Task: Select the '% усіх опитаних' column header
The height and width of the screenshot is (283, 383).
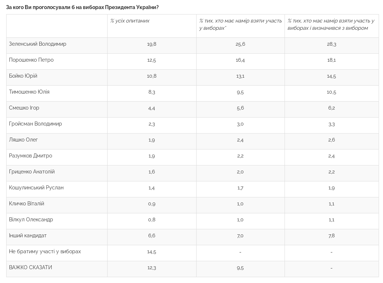Action: [x=130, y=21]
